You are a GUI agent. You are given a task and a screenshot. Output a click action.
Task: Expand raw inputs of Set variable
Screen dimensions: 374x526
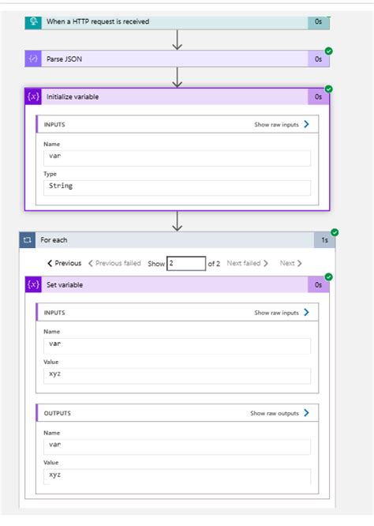point(282,313)
